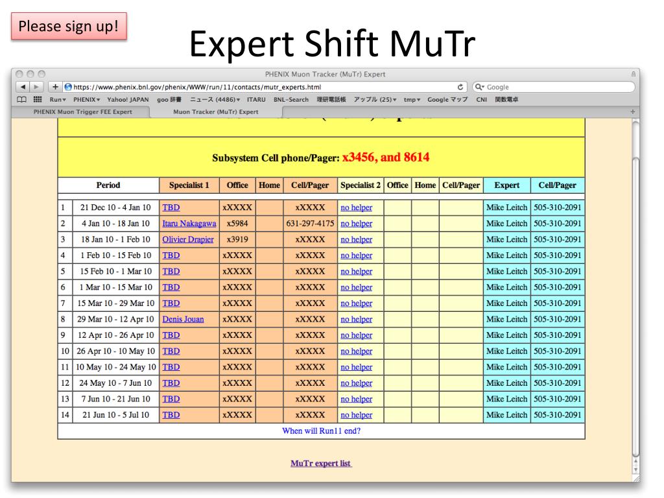This screenshot has width=664, height=498.
Task: Go back with the Safari back arrow
Action: tap(23, 87)
